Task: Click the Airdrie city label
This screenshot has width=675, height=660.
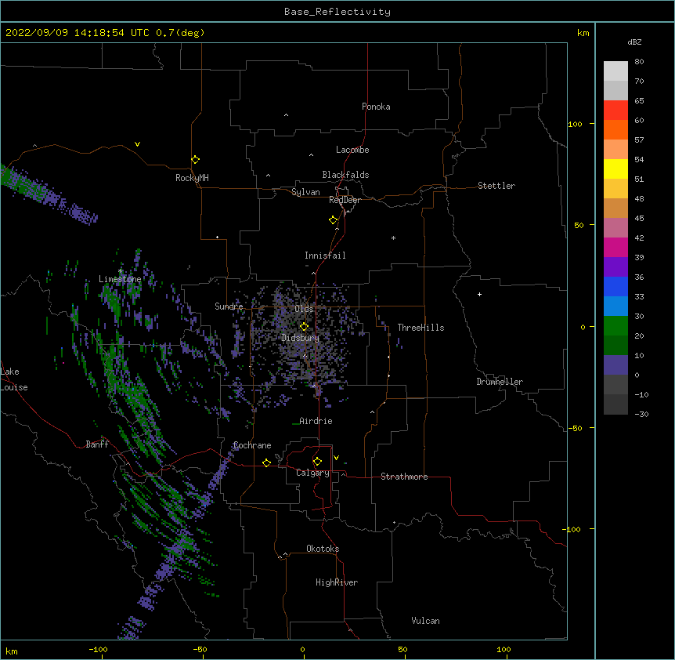Action: [316, 421]
